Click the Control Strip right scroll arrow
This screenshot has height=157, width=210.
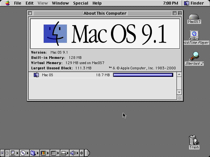pos(82,153)
